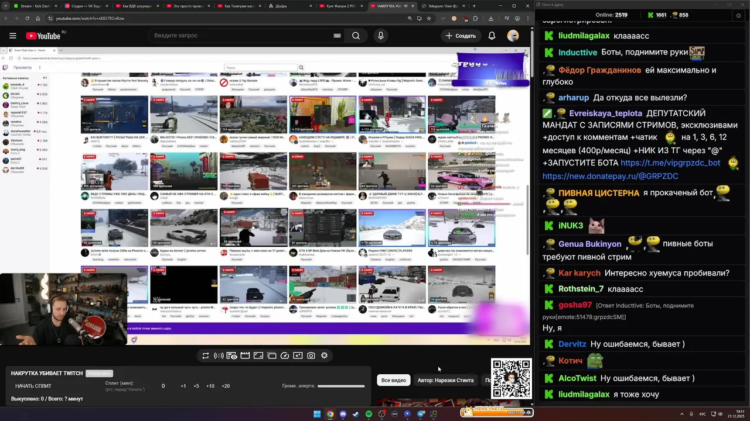Click the clapperboard icon in player toolbar
This screenshot has width=750, height=421.
245,356
